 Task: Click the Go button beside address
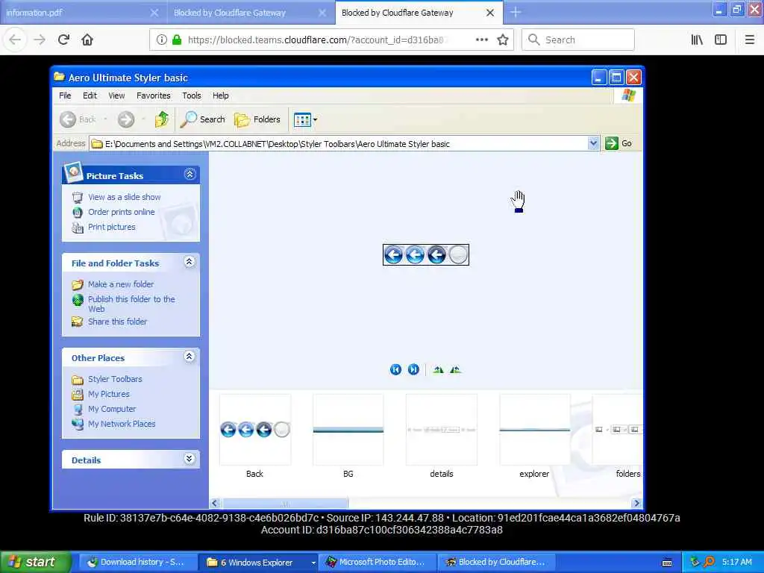[x=619, y=143]
